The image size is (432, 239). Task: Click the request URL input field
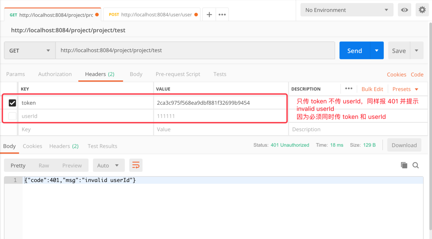click(195, 50)
